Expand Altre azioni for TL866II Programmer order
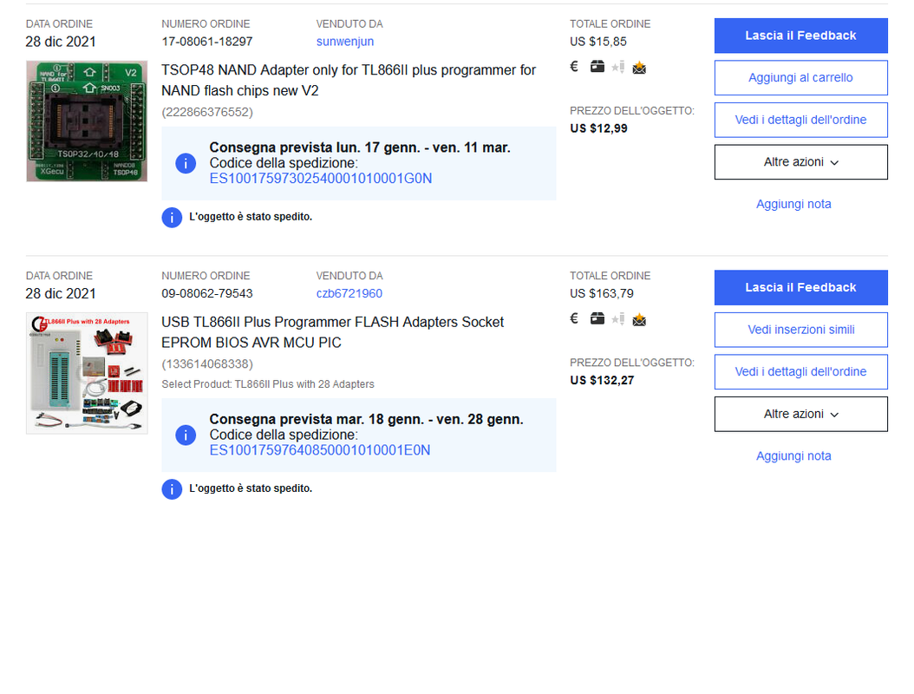The width and height of the screenshot is (914, 694). 800,414
